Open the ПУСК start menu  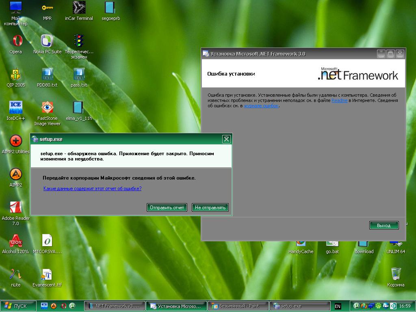click(18, 306)
